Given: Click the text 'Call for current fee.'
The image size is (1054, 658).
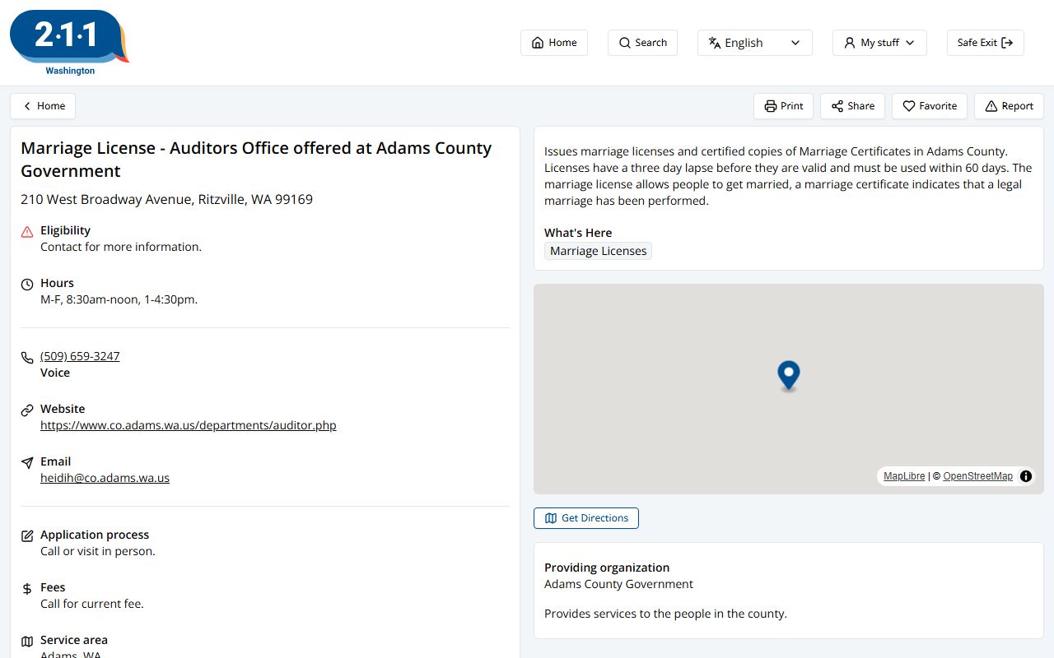Looking at the screenshot, I should click(92, 604).
